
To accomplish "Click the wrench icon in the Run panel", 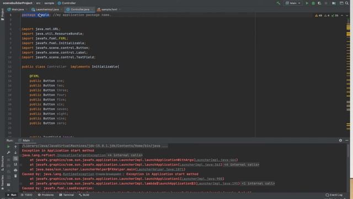I will pos(9,153).
